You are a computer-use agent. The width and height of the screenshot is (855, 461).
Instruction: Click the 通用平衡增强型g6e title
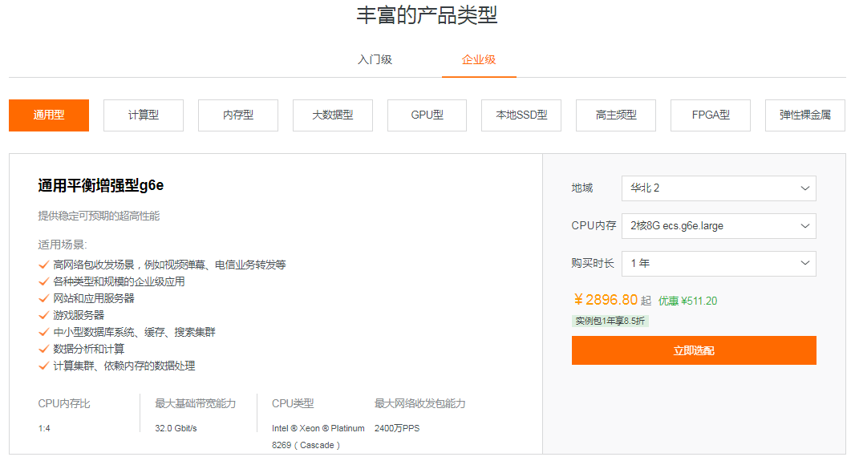[x=101, y=186]
